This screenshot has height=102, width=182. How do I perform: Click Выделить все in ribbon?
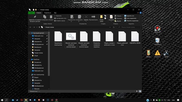pyautogui.click(x=129, y=16)
